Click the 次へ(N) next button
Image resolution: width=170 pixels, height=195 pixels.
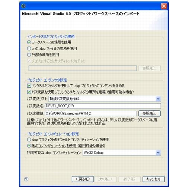tap(106, 179)
